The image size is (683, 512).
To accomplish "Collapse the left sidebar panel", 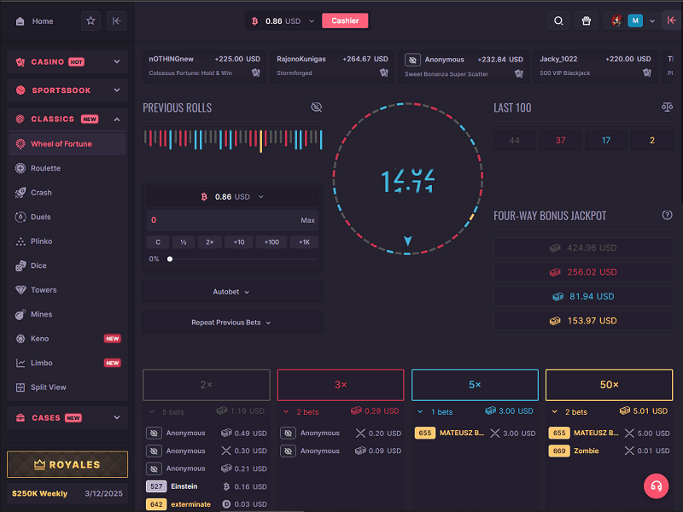I will pyautogui.click(x=117, y=21).
